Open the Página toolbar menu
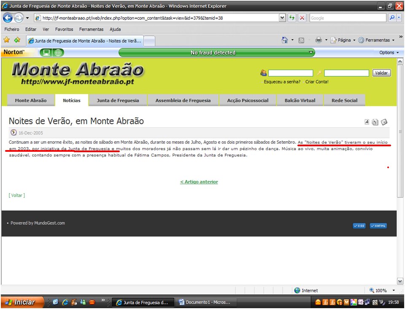This screenshot has width=405, height=309. click(x=343, y=40)
